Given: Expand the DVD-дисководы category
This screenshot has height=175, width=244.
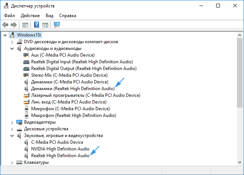Looking at the screenshot, I should (12, 42).
